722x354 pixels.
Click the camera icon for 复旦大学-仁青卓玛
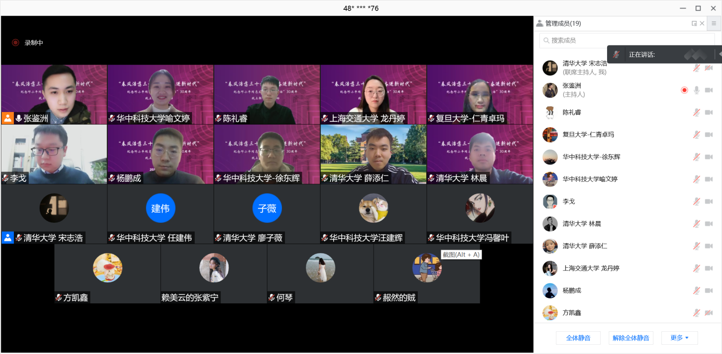(709, 135)
